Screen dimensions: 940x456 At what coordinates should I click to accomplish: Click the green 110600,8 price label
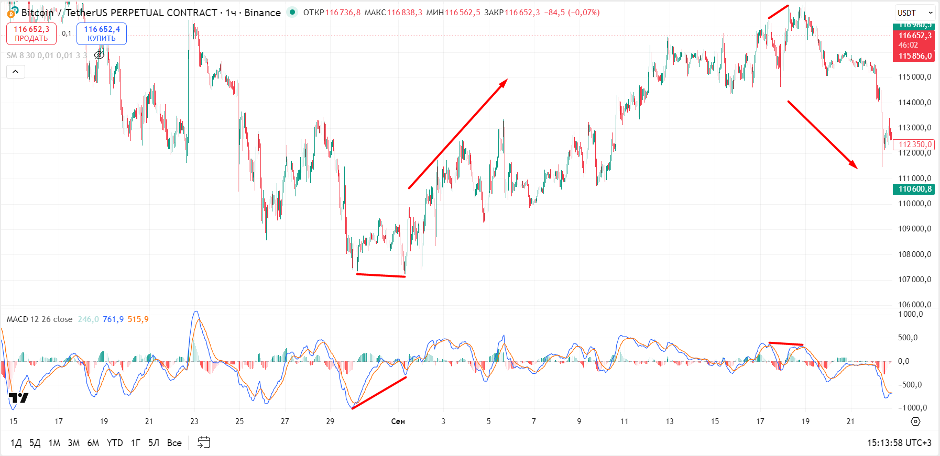point(914,189)
